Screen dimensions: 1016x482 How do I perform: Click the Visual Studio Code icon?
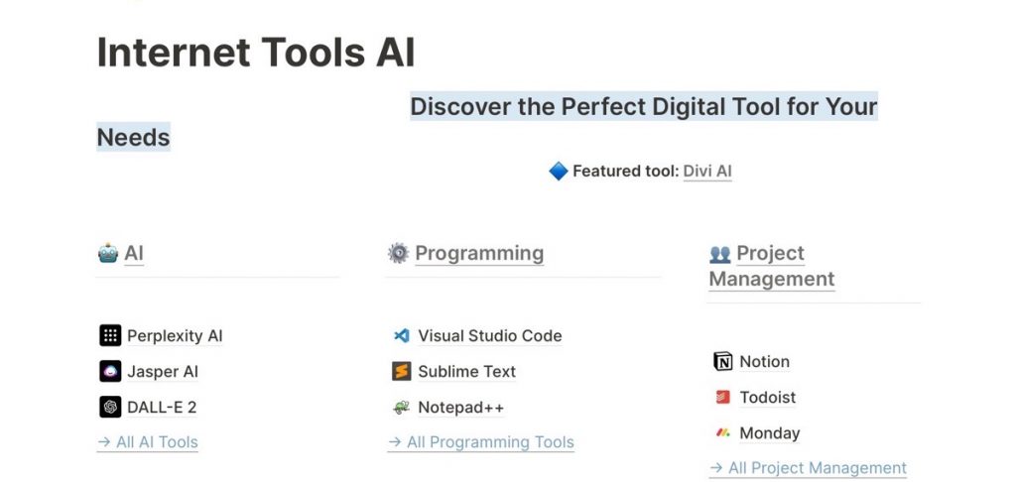point(401,335)
